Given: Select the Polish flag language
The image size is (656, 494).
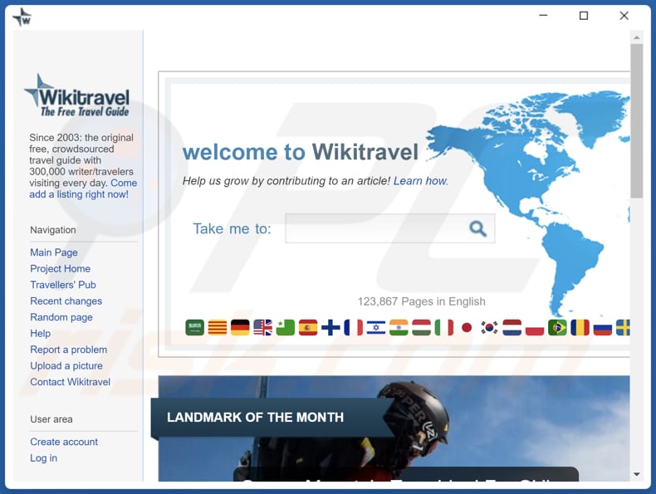Looking at the screenshot, I should point(534,327).
